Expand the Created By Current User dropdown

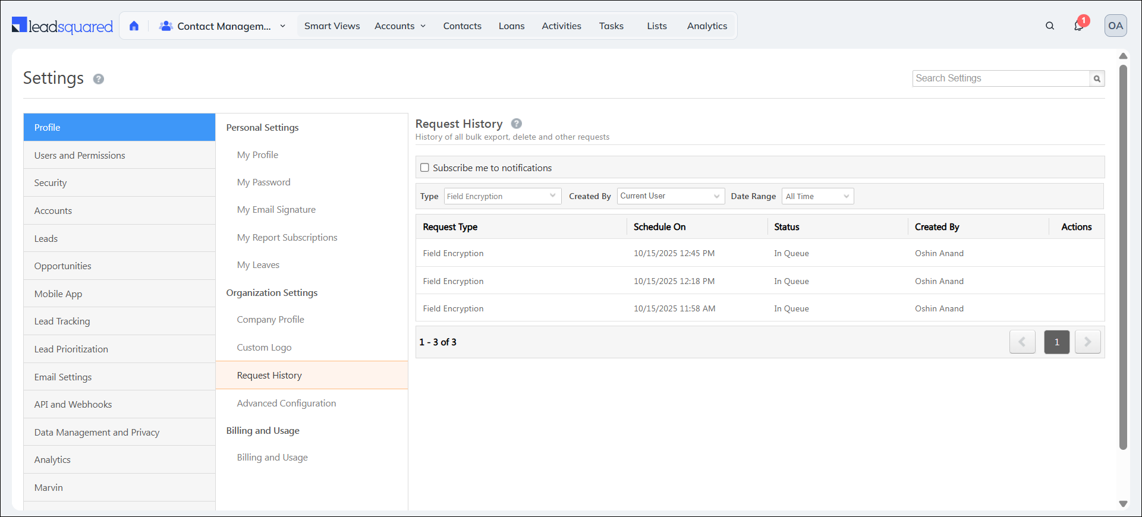click(x=671, y=196)
